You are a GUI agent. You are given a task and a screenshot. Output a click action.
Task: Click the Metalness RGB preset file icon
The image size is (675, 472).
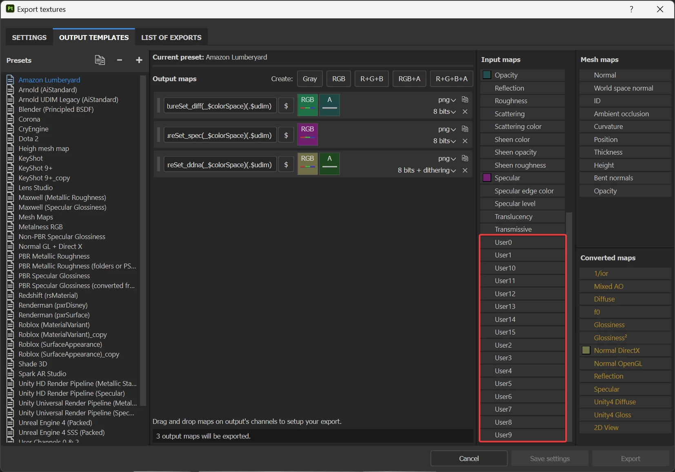click(11, 227)
